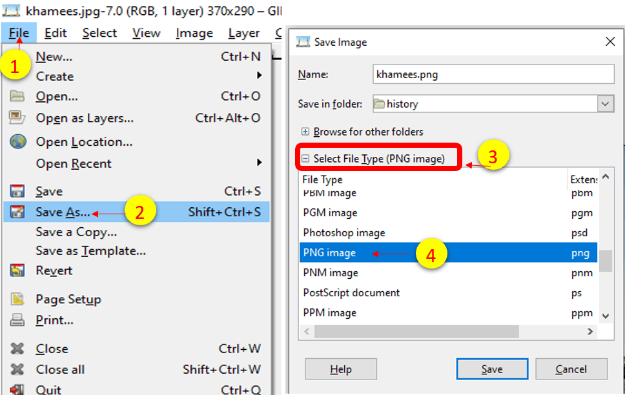This screenshot has width=625, height=395.
Task: Open the Edit menu
Action: [x=56, y=33]
